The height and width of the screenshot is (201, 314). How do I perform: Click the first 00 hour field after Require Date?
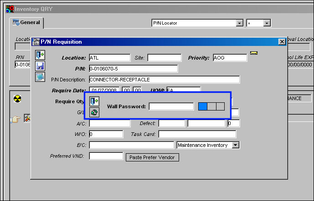[126, 90]
